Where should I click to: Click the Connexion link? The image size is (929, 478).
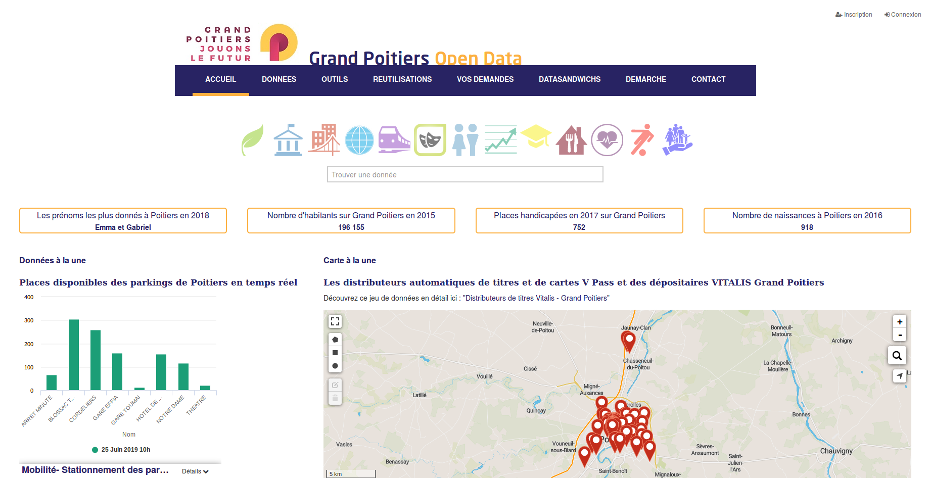(903, 15)
